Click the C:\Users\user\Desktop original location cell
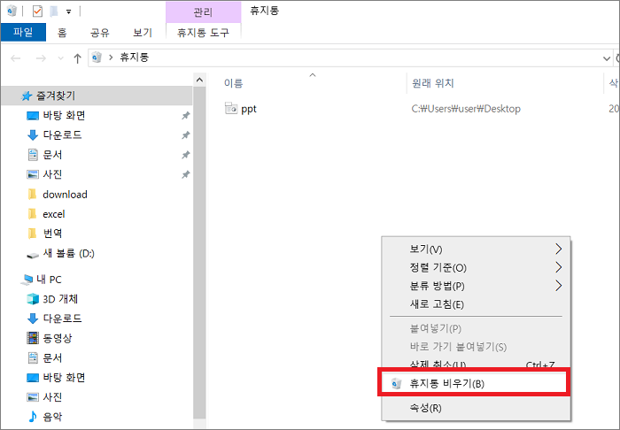 [466, 109]
